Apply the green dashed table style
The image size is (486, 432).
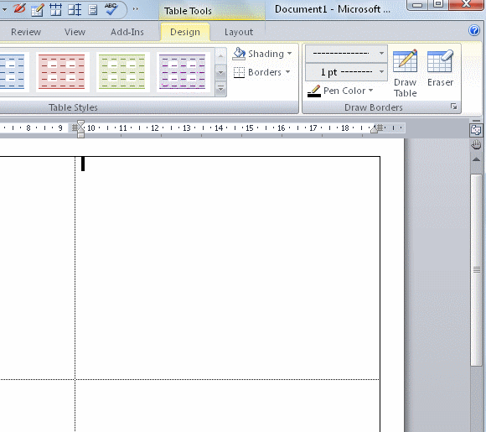[122, 71]
